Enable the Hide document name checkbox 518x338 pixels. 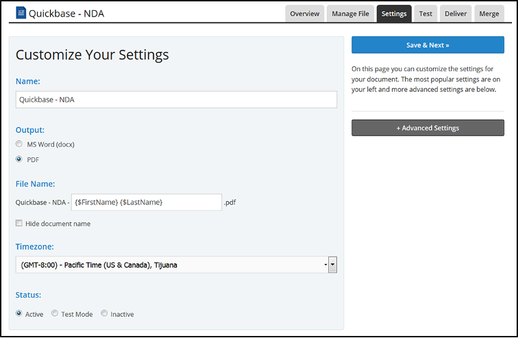pos(19,224)
